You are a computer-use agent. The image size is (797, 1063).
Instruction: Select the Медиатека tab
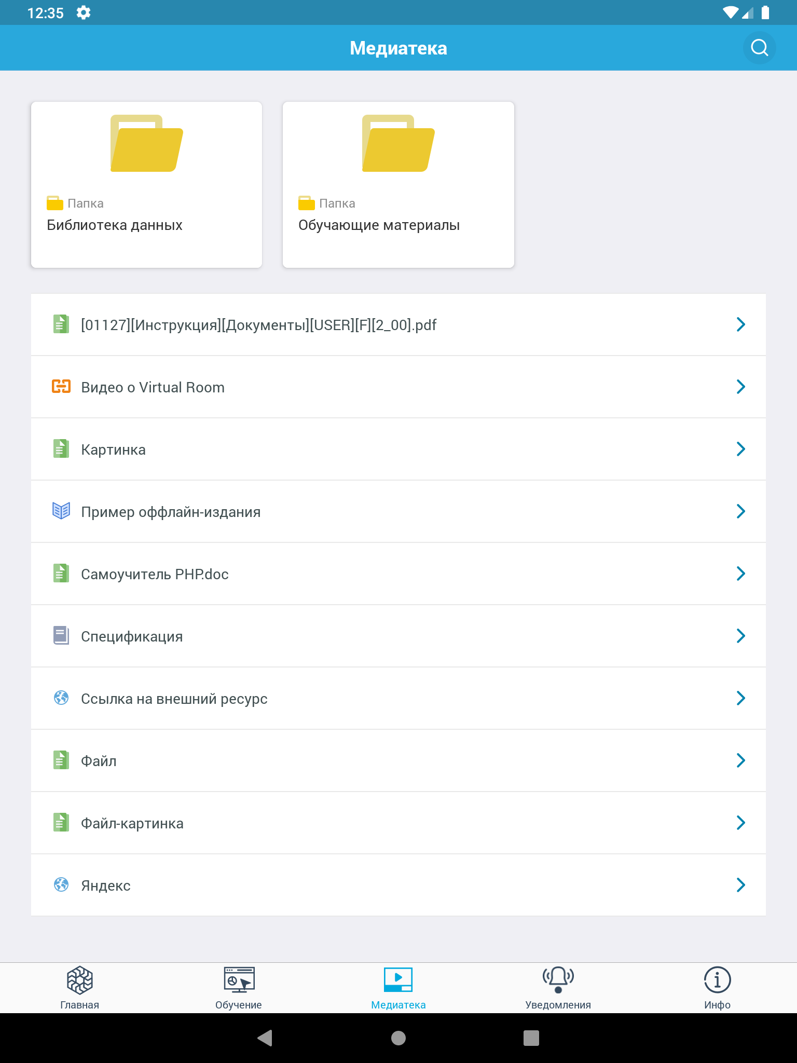[x=398, y=988]
